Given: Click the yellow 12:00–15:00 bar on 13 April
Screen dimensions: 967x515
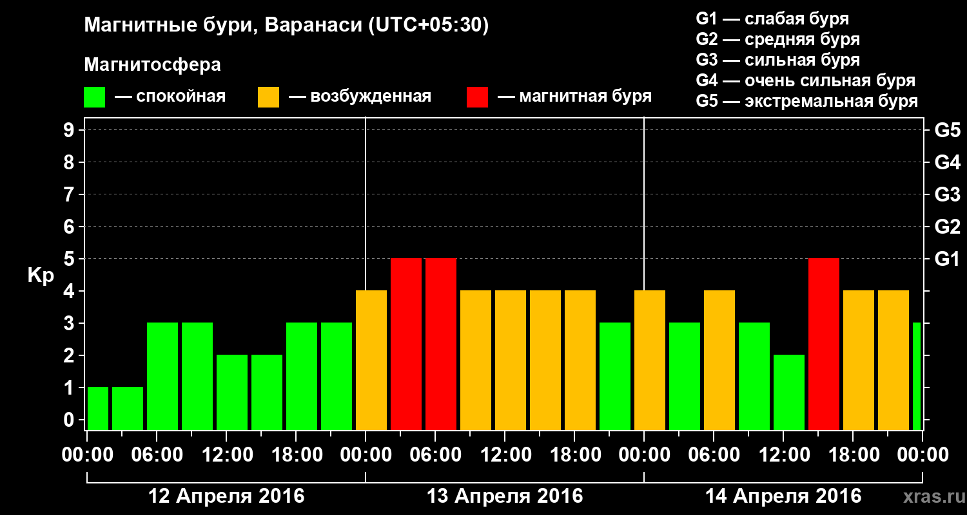Looking at the screenshot, I should (511, 360).
